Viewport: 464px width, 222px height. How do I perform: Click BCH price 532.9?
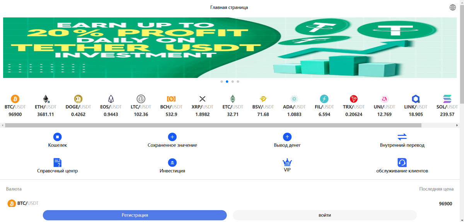click(x=171, y=114)
